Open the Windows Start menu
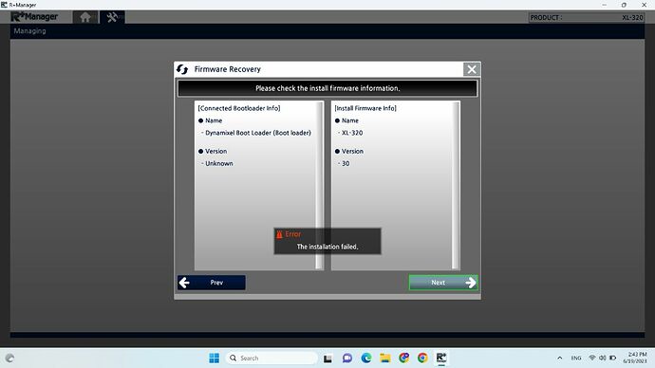 pos(214,358)
